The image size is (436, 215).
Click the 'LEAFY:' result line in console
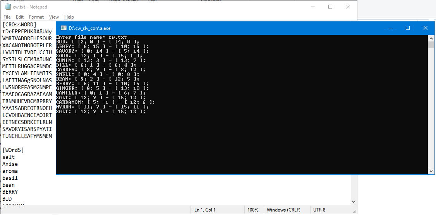point(102,46)
